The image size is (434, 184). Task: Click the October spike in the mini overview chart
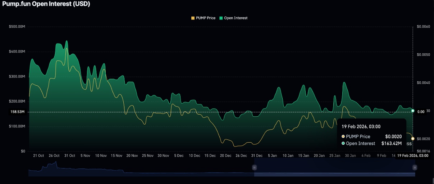pos(55,165)
